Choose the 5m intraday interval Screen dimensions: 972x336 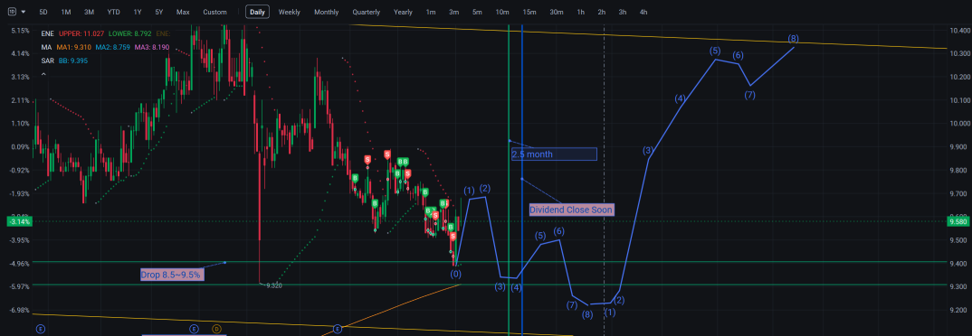click(x=477, y=12)
